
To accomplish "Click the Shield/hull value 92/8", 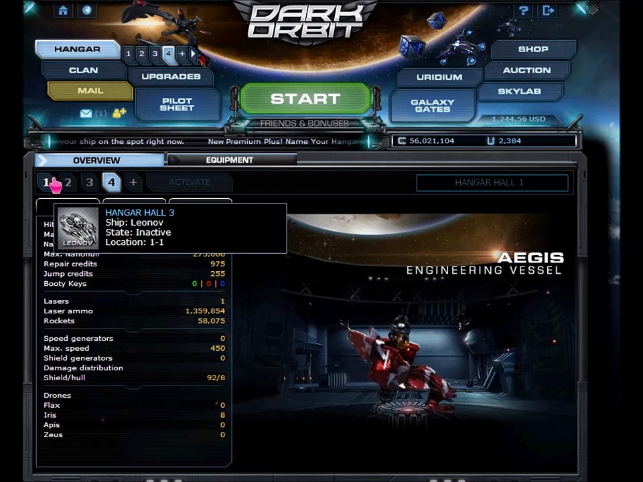I will click(x=216, y=378).
